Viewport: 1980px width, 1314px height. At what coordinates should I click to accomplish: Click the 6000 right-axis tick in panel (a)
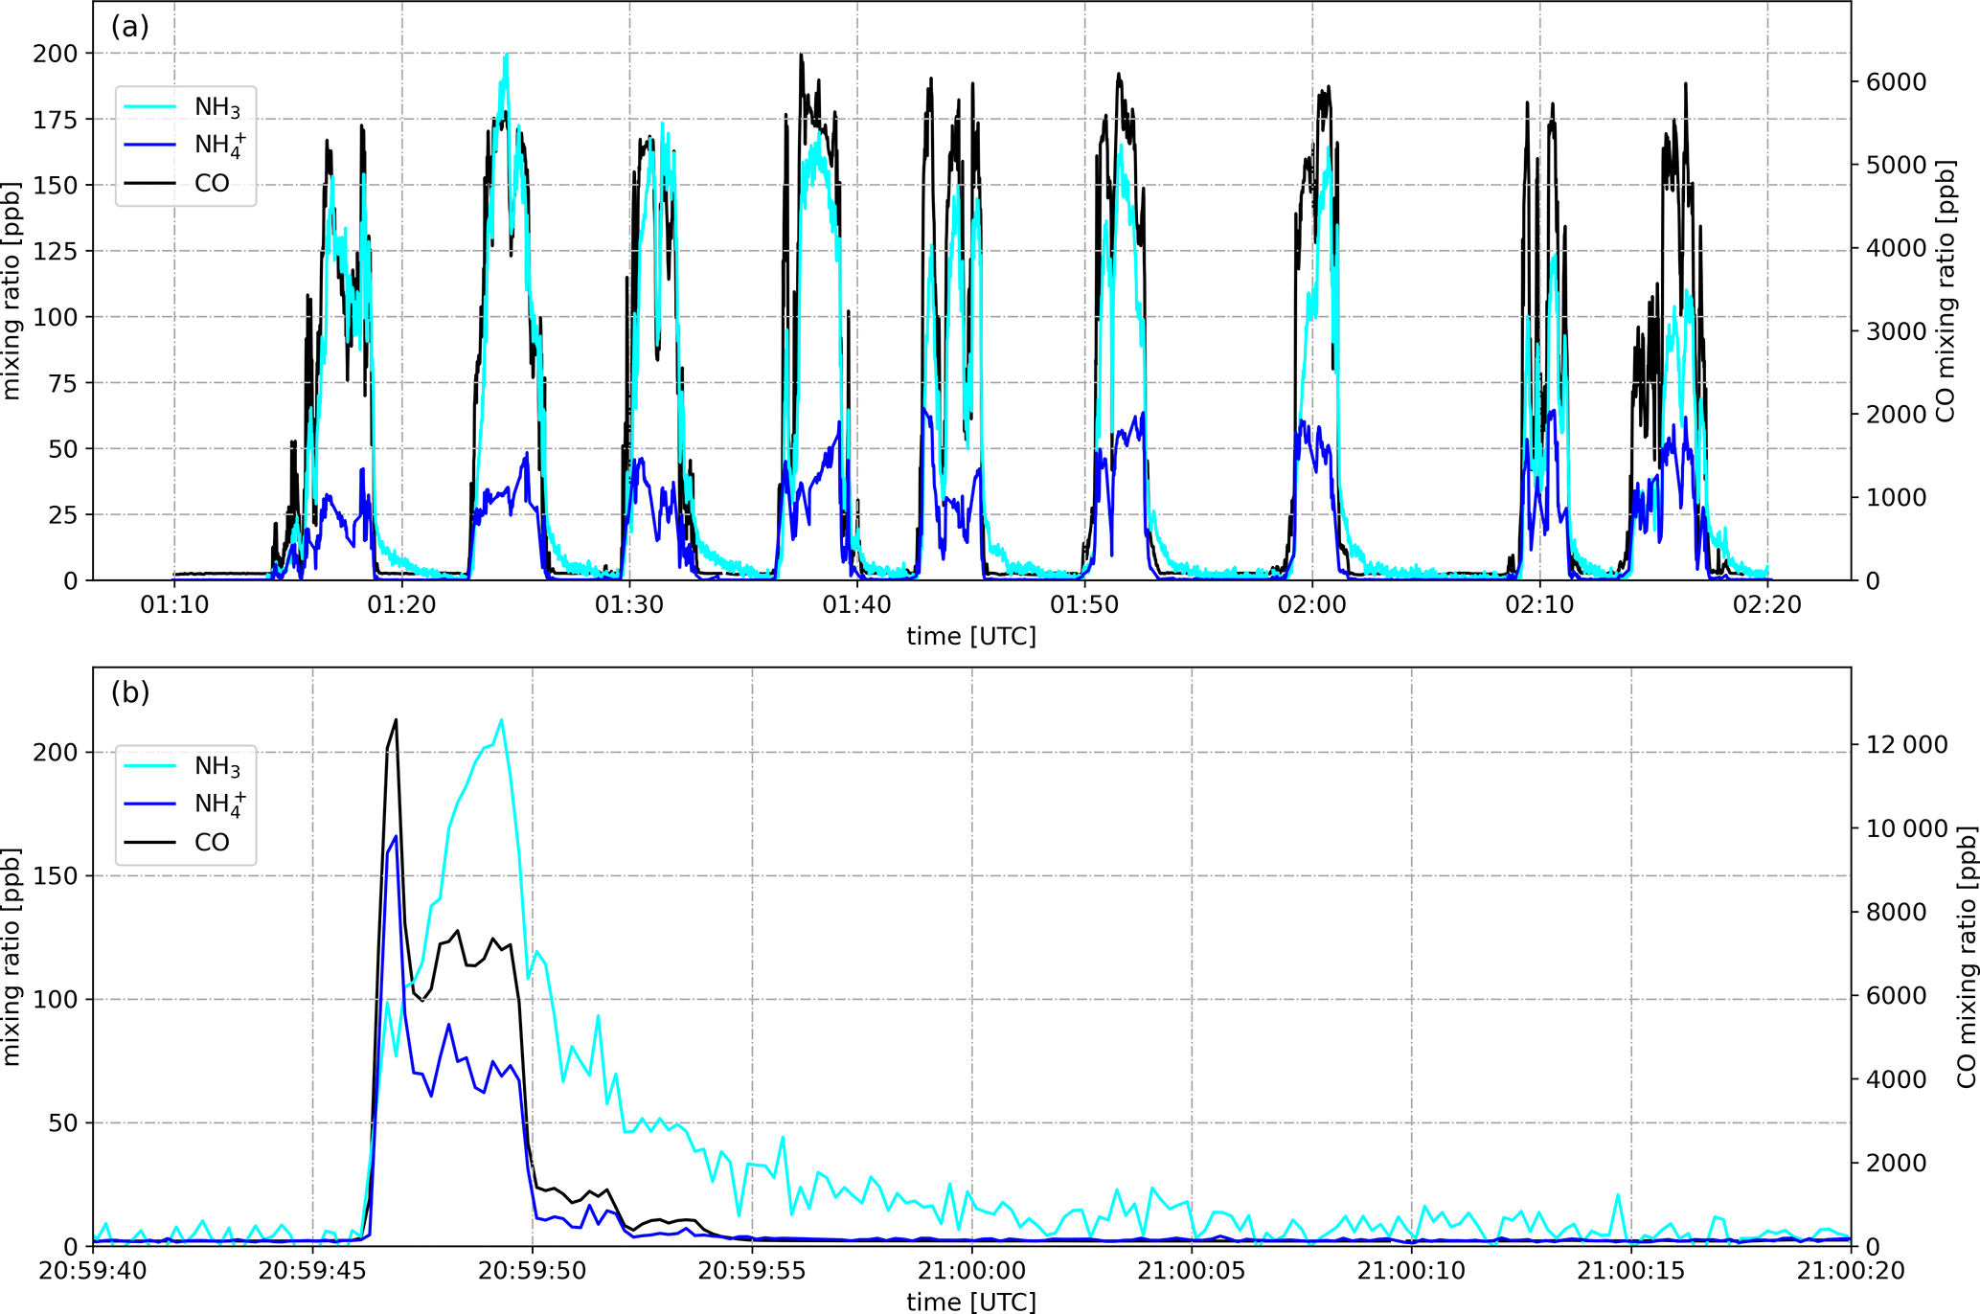point(1896,82)
